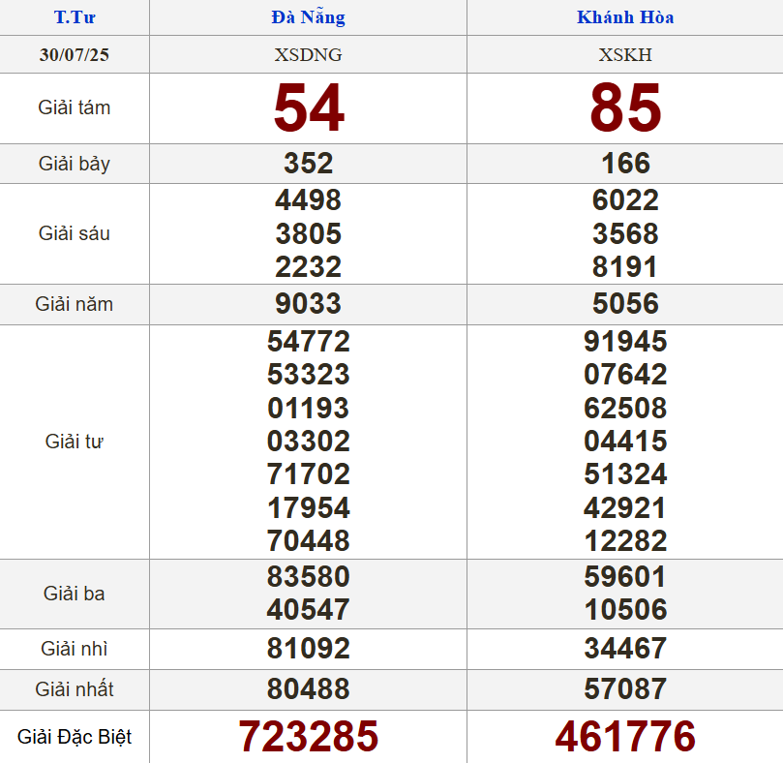Click the XSKH code text
This screenshot has width=783, height=763.
(x=625, y=54)
